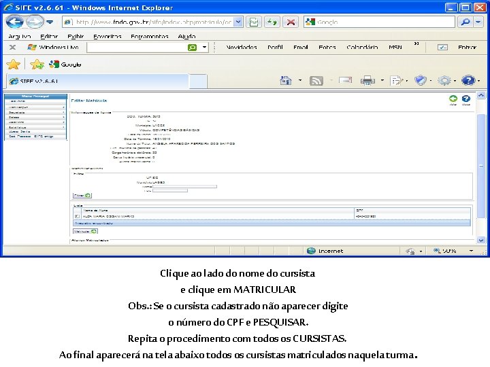Click the compatibility view icon
The image size is (490, 367).
[253, 22]
